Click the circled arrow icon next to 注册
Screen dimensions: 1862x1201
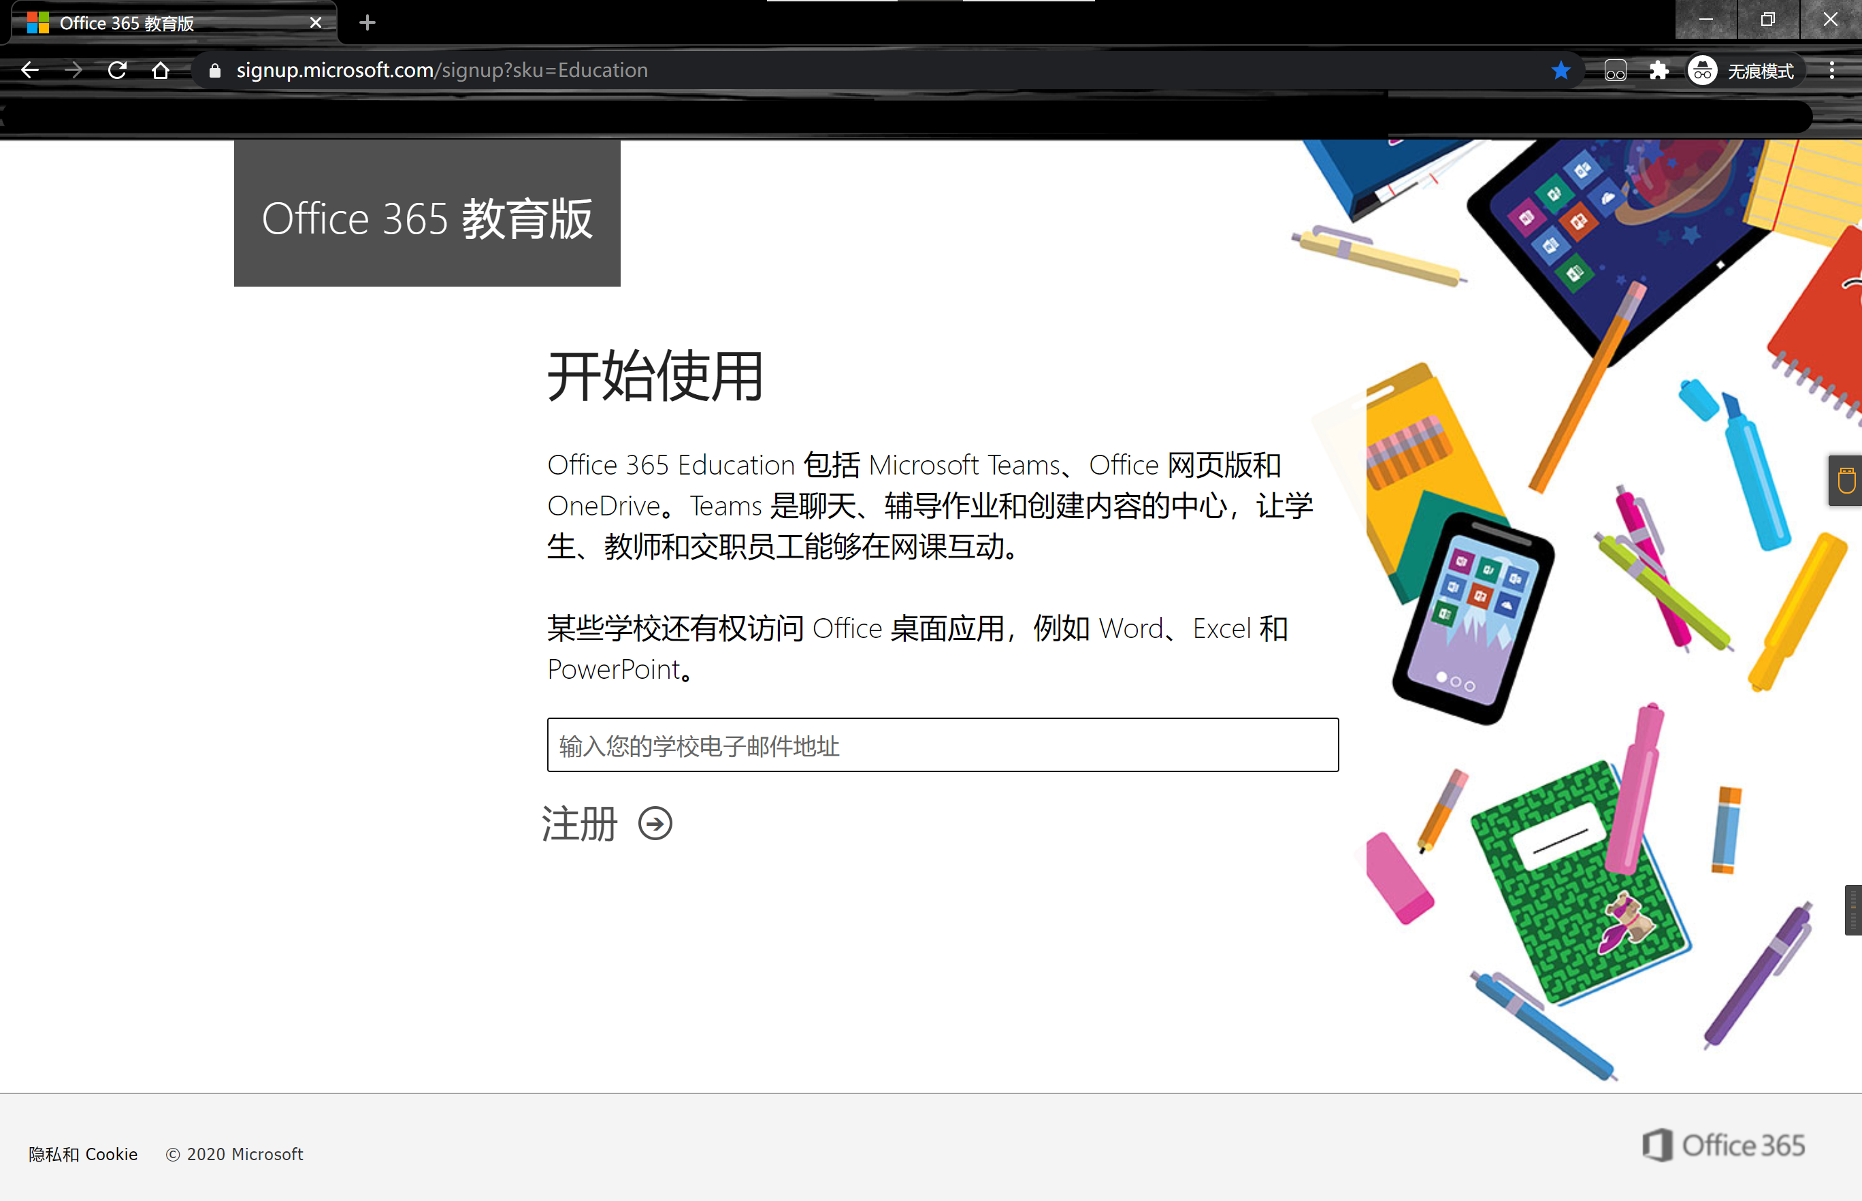(655, 822)
